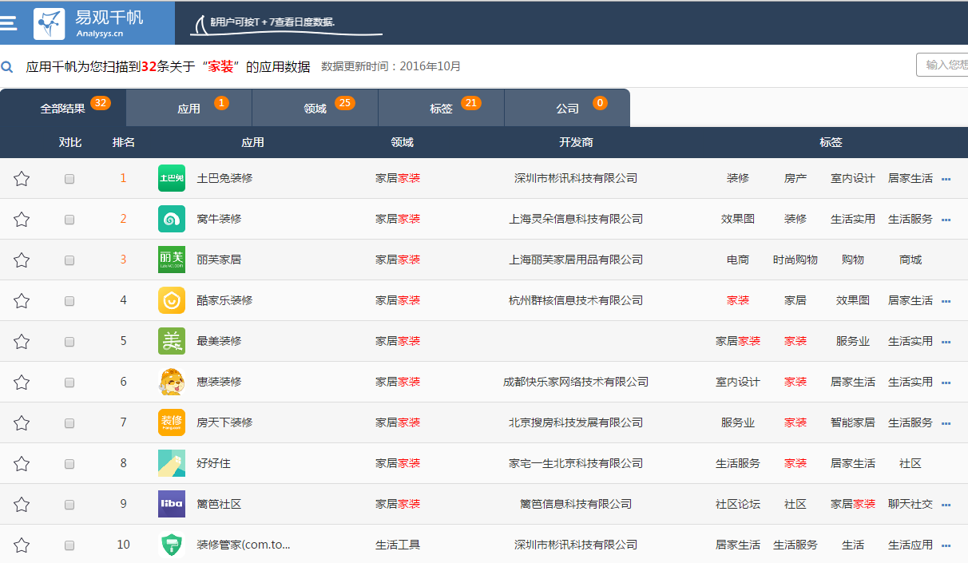The image size is (968, 563).
Task: Check the compare box for 惠装装修
Action: point(69,383)
